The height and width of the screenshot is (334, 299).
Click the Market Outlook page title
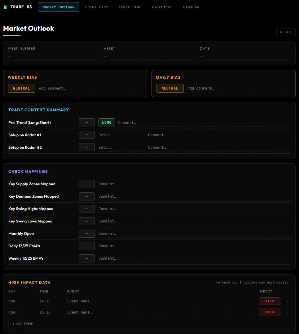29,28
